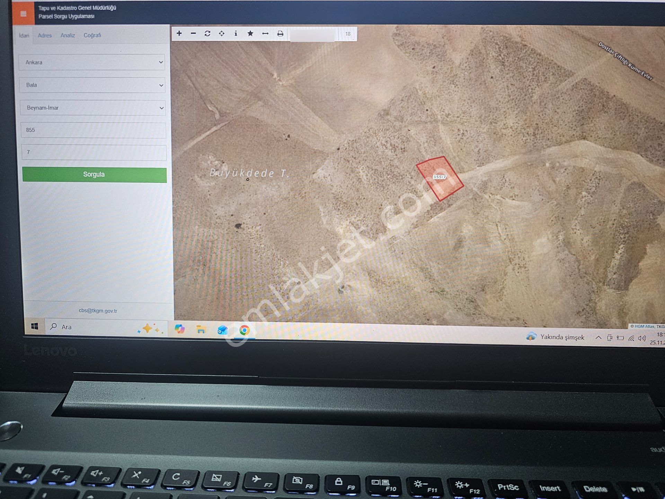Open Chrome from the Windows taskbar

coord(244,331)
